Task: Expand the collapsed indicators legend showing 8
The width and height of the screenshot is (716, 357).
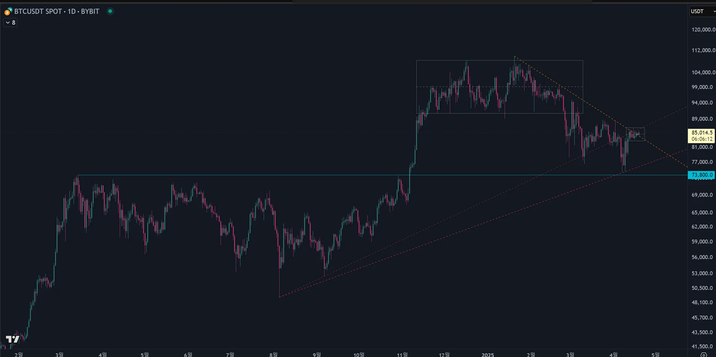Action: (10, 23)
